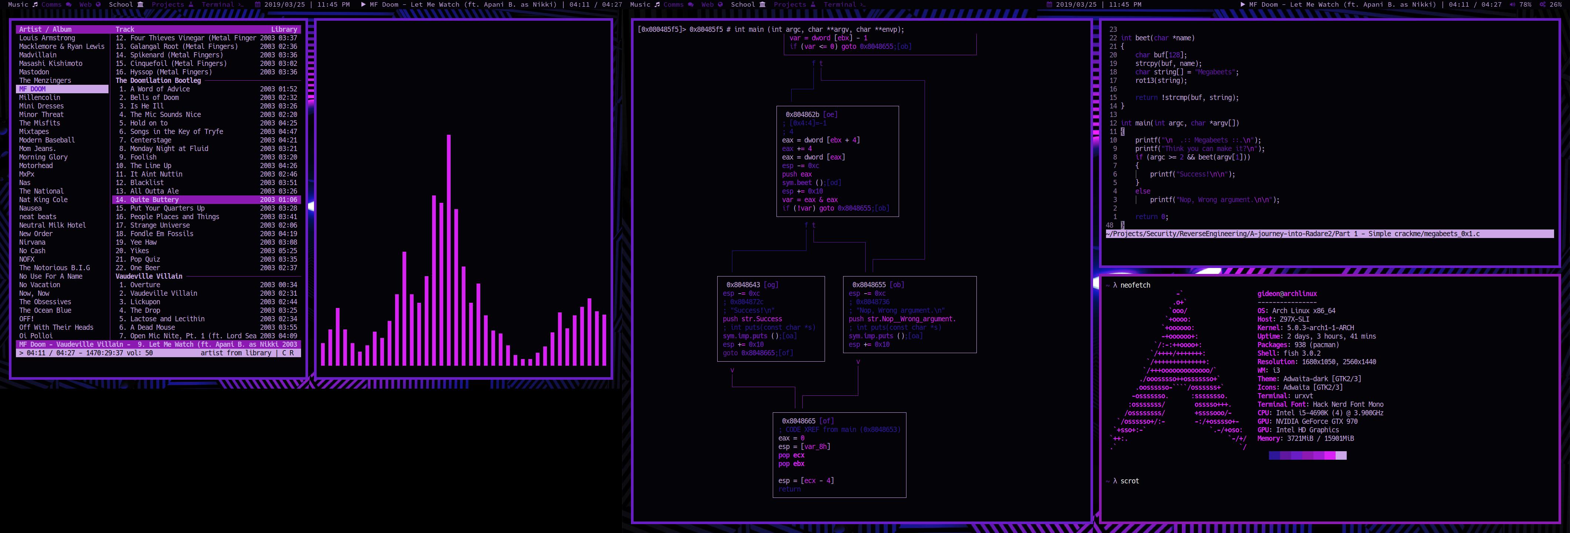The image size is (1570, 533).
Task: Click cmus now-playing line "9. Let Me Watch"
Action: 158,345
